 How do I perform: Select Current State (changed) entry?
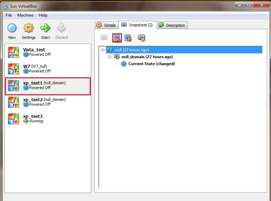[x=152, y=64]
